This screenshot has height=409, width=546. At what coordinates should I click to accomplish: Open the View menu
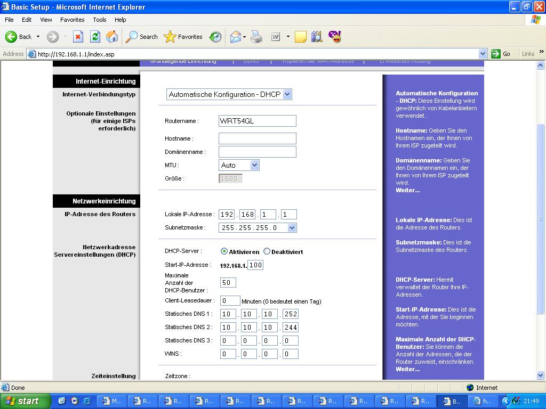coord(46,20)
